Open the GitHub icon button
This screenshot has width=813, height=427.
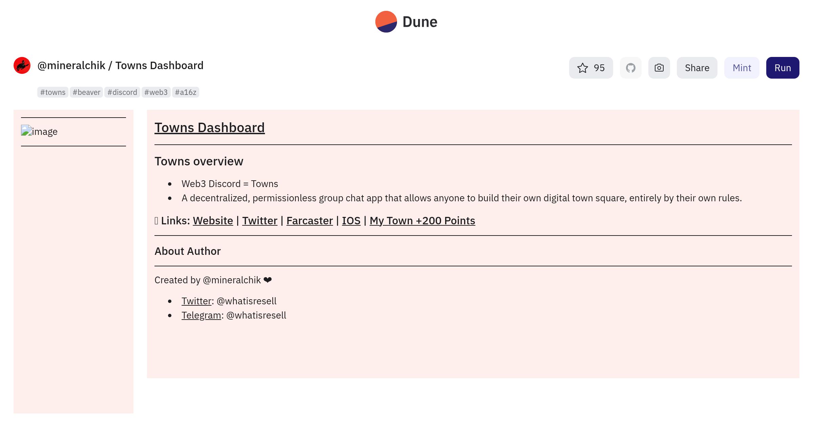pos(630,68)
